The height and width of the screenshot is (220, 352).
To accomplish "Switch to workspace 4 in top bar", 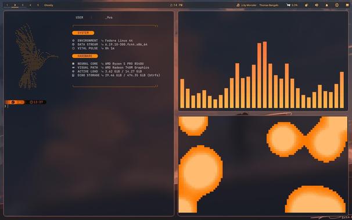I will tap(30, 5).
